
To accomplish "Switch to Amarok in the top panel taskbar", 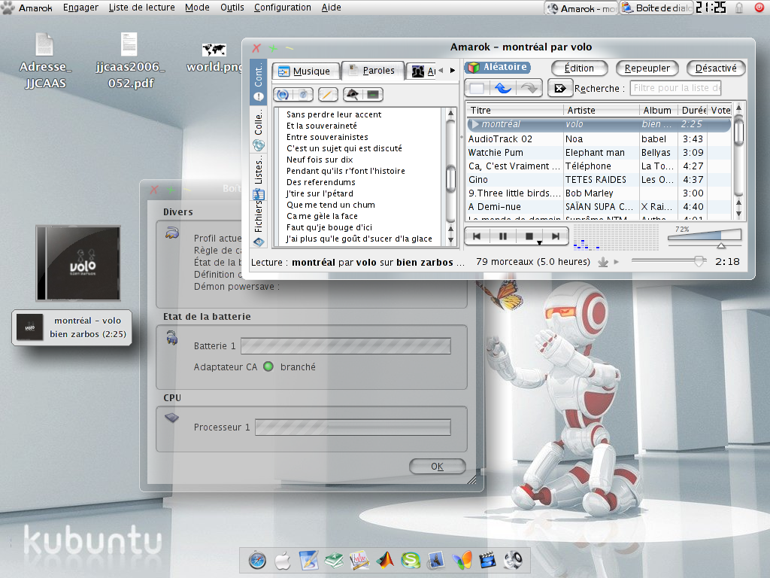I will [x=581, y=8].
